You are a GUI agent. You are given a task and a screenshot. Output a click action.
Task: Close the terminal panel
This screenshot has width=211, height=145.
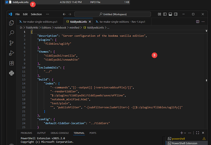pyautogui.click(x=203, y=133)
